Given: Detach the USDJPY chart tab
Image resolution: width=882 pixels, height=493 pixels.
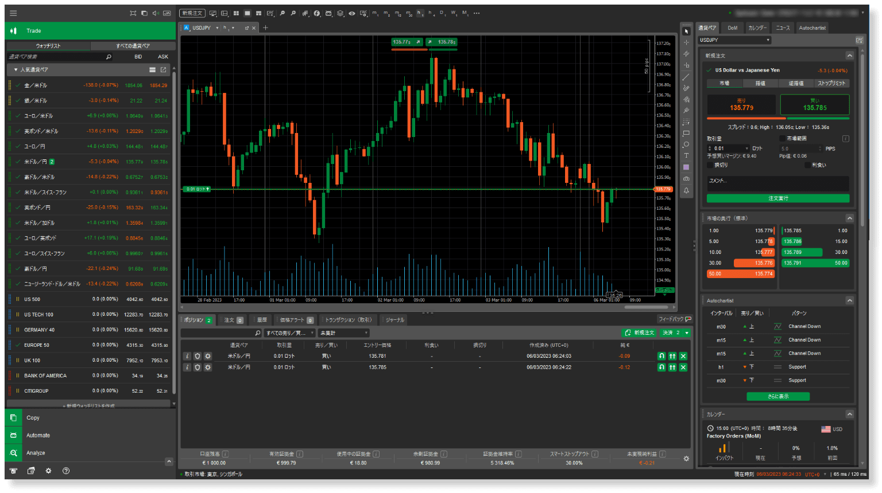Looking at the screenshot, I should [x=247, y=28].
